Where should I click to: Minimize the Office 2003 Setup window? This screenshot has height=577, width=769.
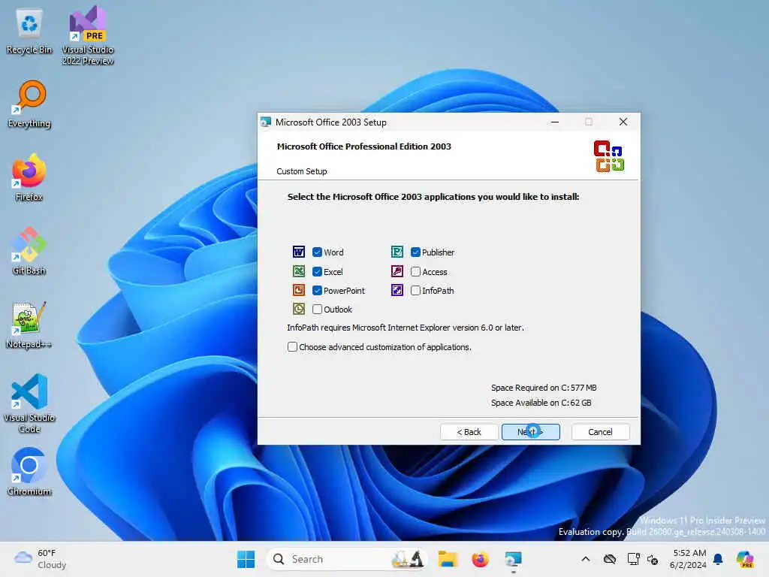coord(555,122)
